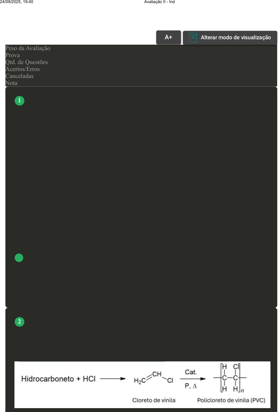Image resolution: width=280 pixels, height=412 pixels.
Task: Click the Cat. reaction arrow
Action: (x=192, y=379)
